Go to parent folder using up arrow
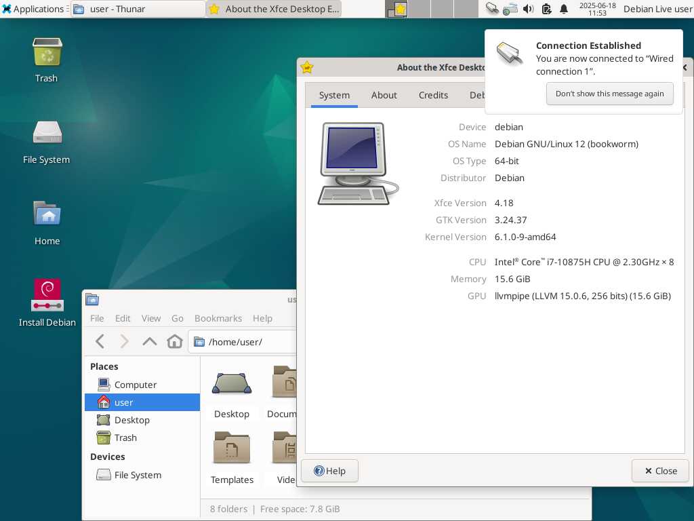Screen dimensions: 694x521 [150, 341]
